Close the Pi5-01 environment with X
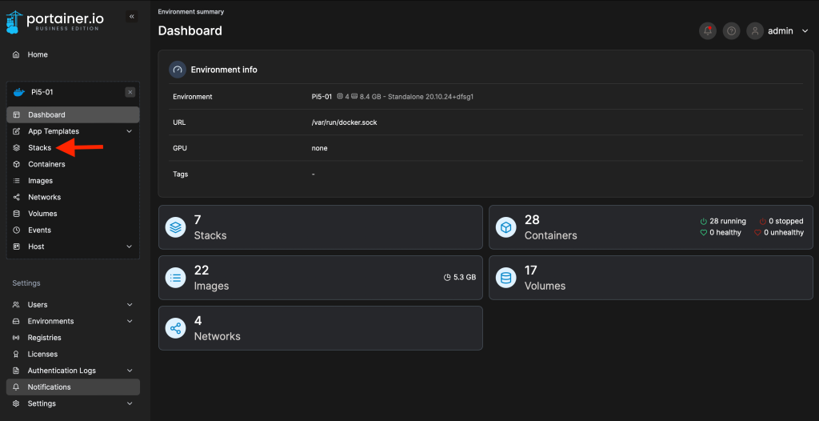The height and width of the screenshot is (421, 819). click(130, 92)
